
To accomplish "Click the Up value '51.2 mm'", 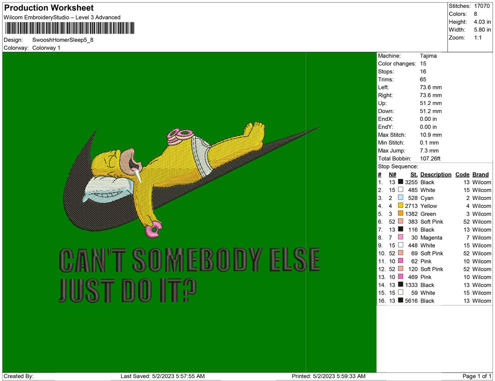I will pos(431,103).
